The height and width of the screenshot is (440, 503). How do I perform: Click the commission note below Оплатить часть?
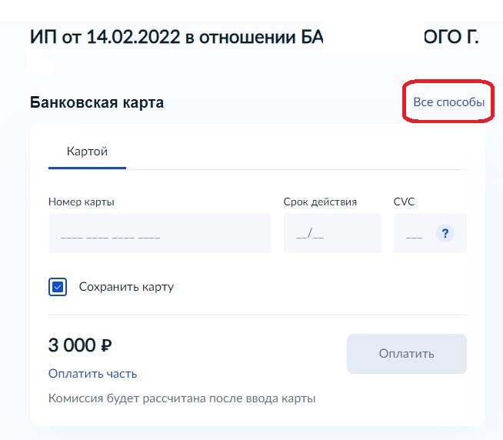[182, 398]
